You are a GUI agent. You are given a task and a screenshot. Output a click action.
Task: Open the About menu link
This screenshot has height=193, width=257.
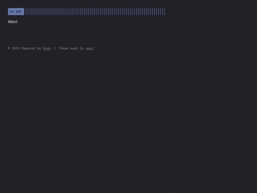(x=13, y=21)
